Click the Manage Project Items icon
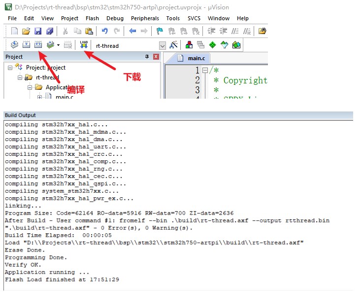363x293 pixels. click(189, 44)
